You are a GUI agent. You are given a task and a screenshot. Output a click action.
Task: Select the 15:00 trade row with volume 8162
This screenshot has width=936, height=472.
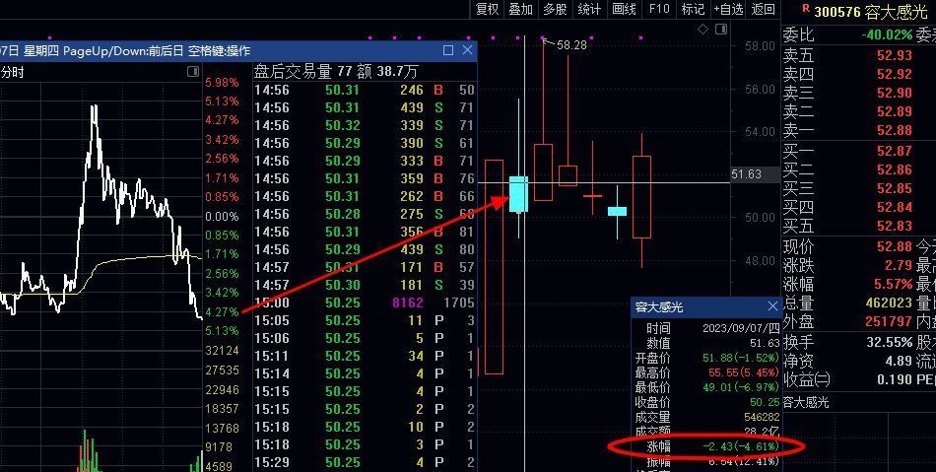pyautogui.click(x=364, y=303)
